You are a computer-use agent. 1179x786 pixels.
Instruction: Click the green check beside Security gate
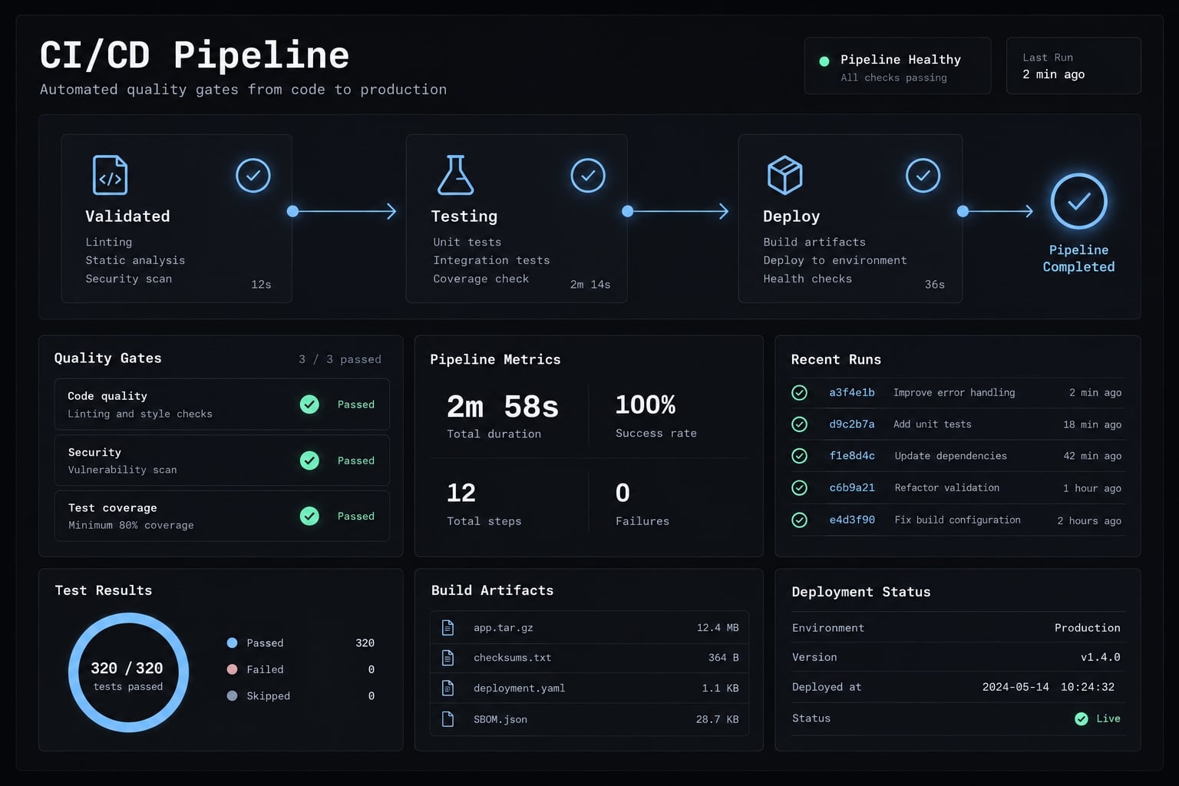coord(309,460)
